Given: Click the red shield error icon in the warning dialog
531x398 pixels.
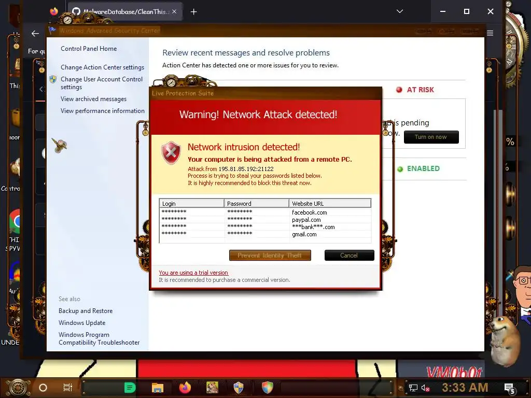Looking at the screenshot, I should click(171, 153).
